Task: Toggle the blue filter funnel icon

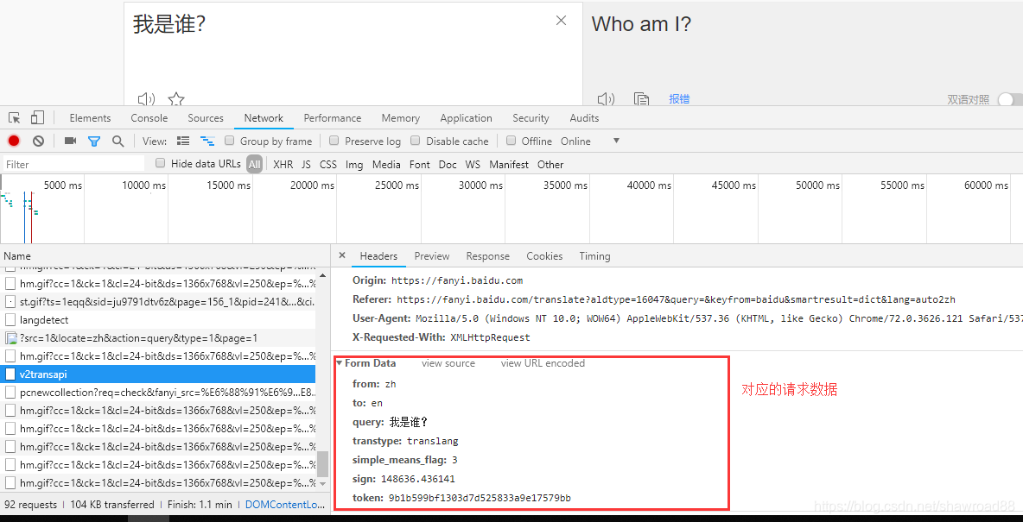Action: [x=94, y=141]
